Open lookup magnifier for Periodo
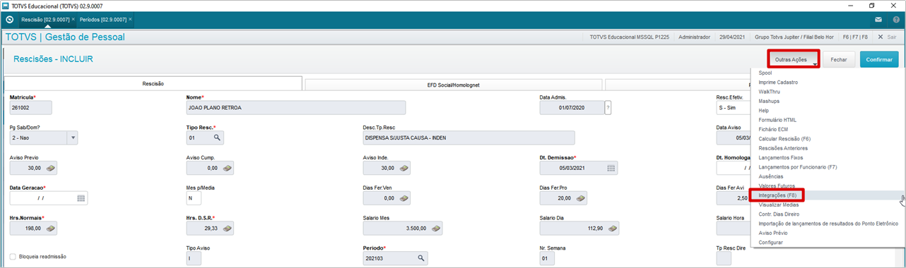The image size is (906, 268). 422,259
